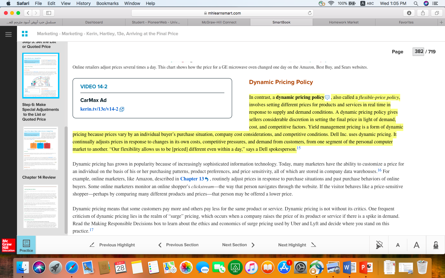Open the App Store from the Dock

tap(284, 267)
